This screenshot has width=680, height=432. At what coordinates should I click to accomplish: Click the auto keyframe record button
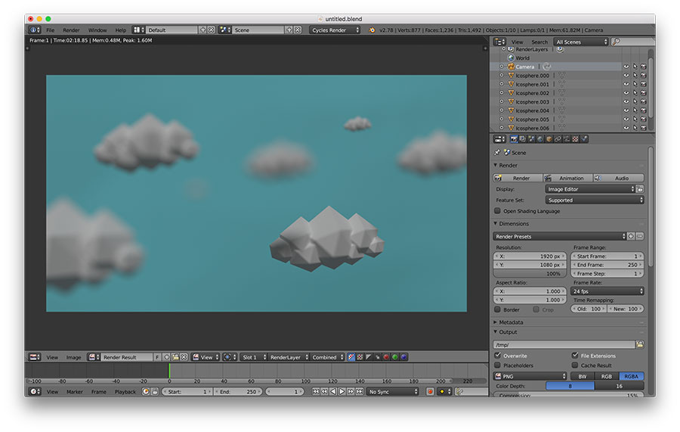430,392
